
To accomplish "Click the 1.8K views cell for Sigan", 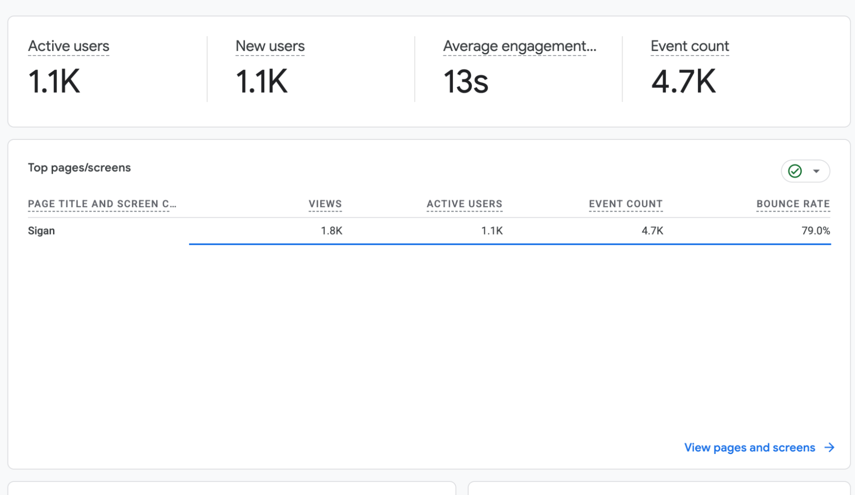I will point(331,231).
